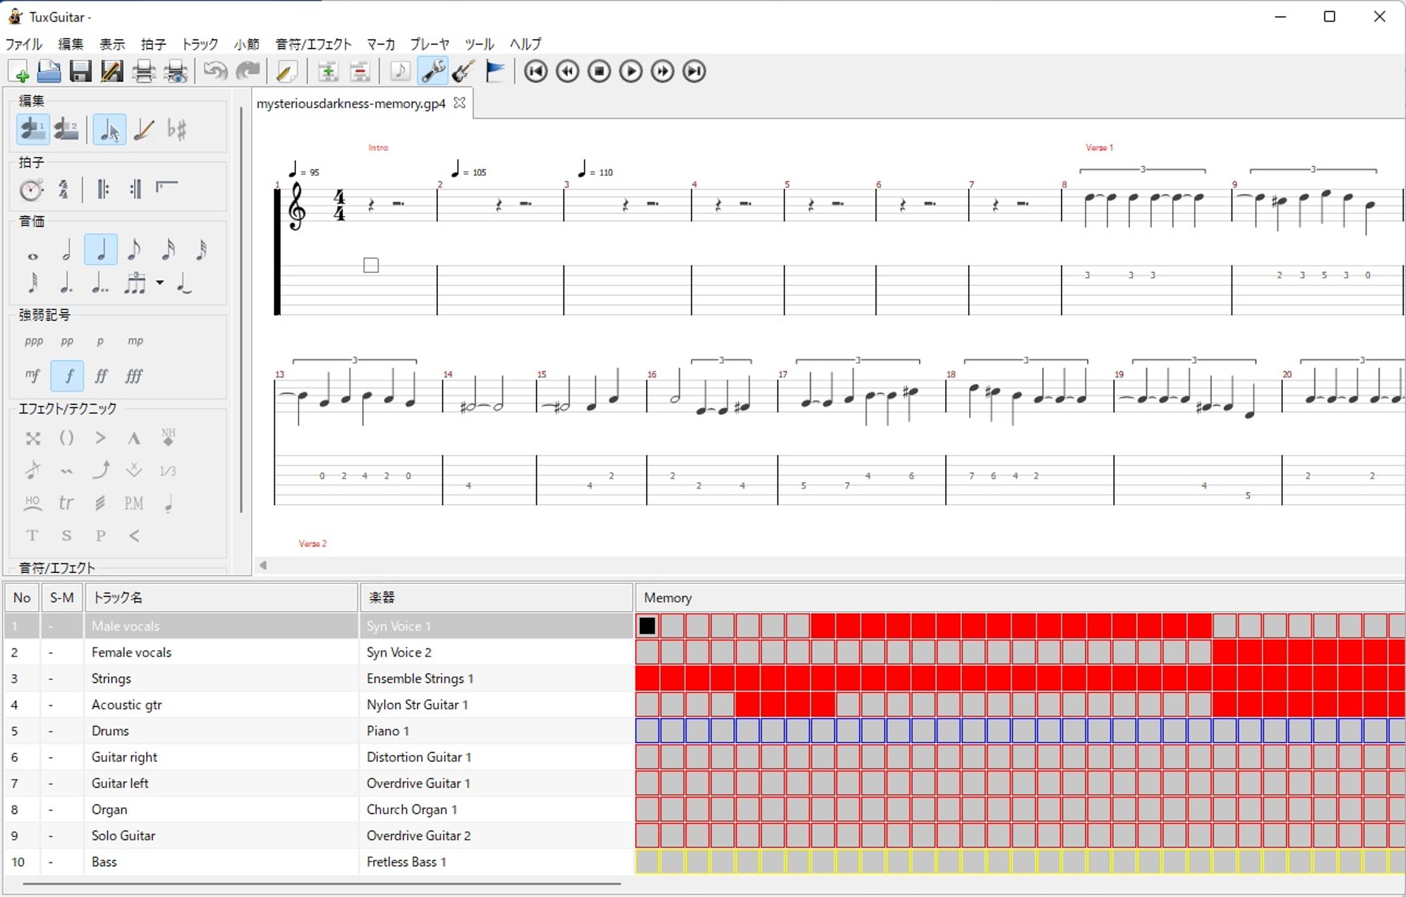1406x897 pixels.
Task: Toggle the double dotted note icon
Action: tap(100, 283)
